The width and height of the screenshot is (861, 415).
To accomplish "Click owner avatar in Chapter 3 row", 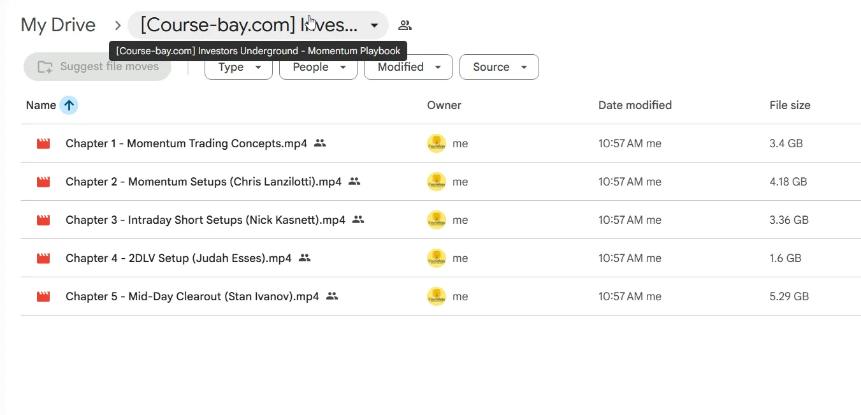I will click(x=437, y=220).
